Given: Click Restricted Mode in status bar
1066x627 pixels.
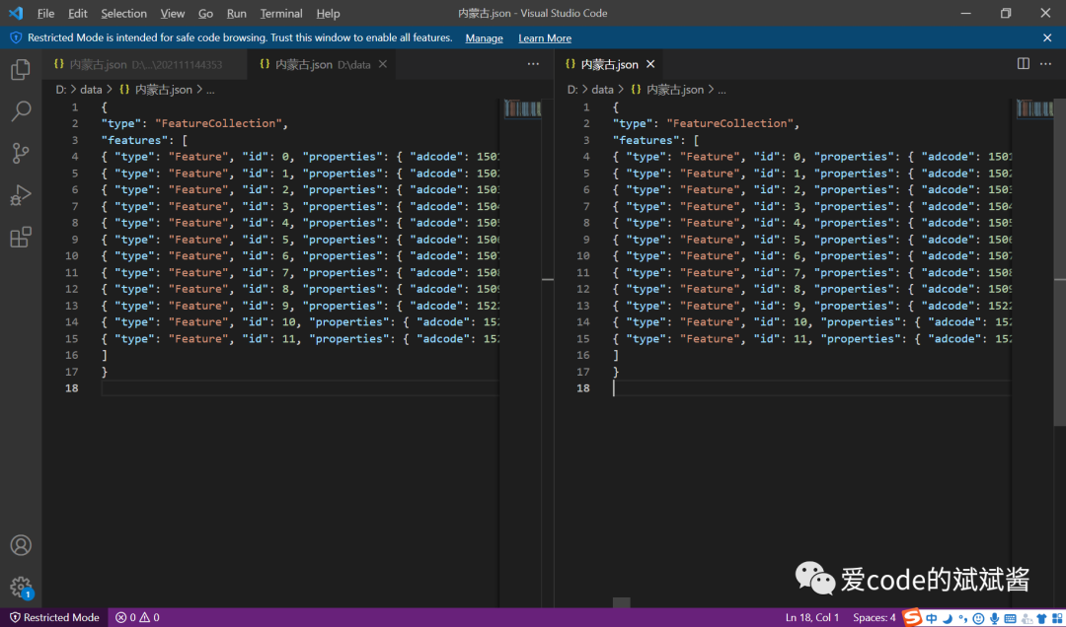Looking at the screenshot, I should pos(53,617).
